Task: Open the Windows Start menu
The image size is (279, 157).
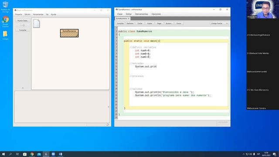Action: point(3,154)
